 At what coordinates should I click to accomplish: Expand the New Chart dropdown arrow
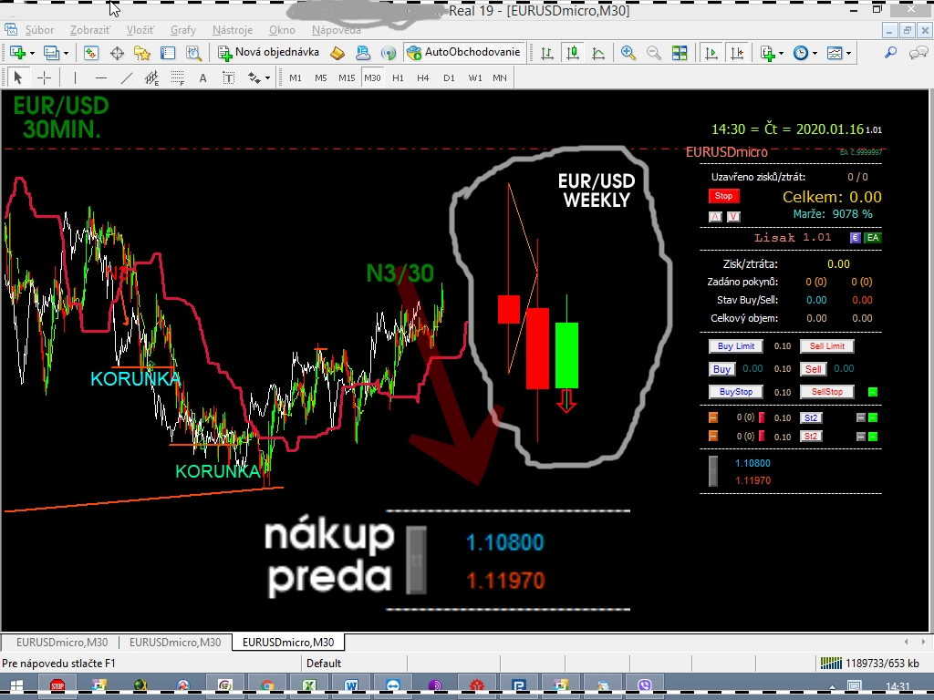tap(32, 53)
